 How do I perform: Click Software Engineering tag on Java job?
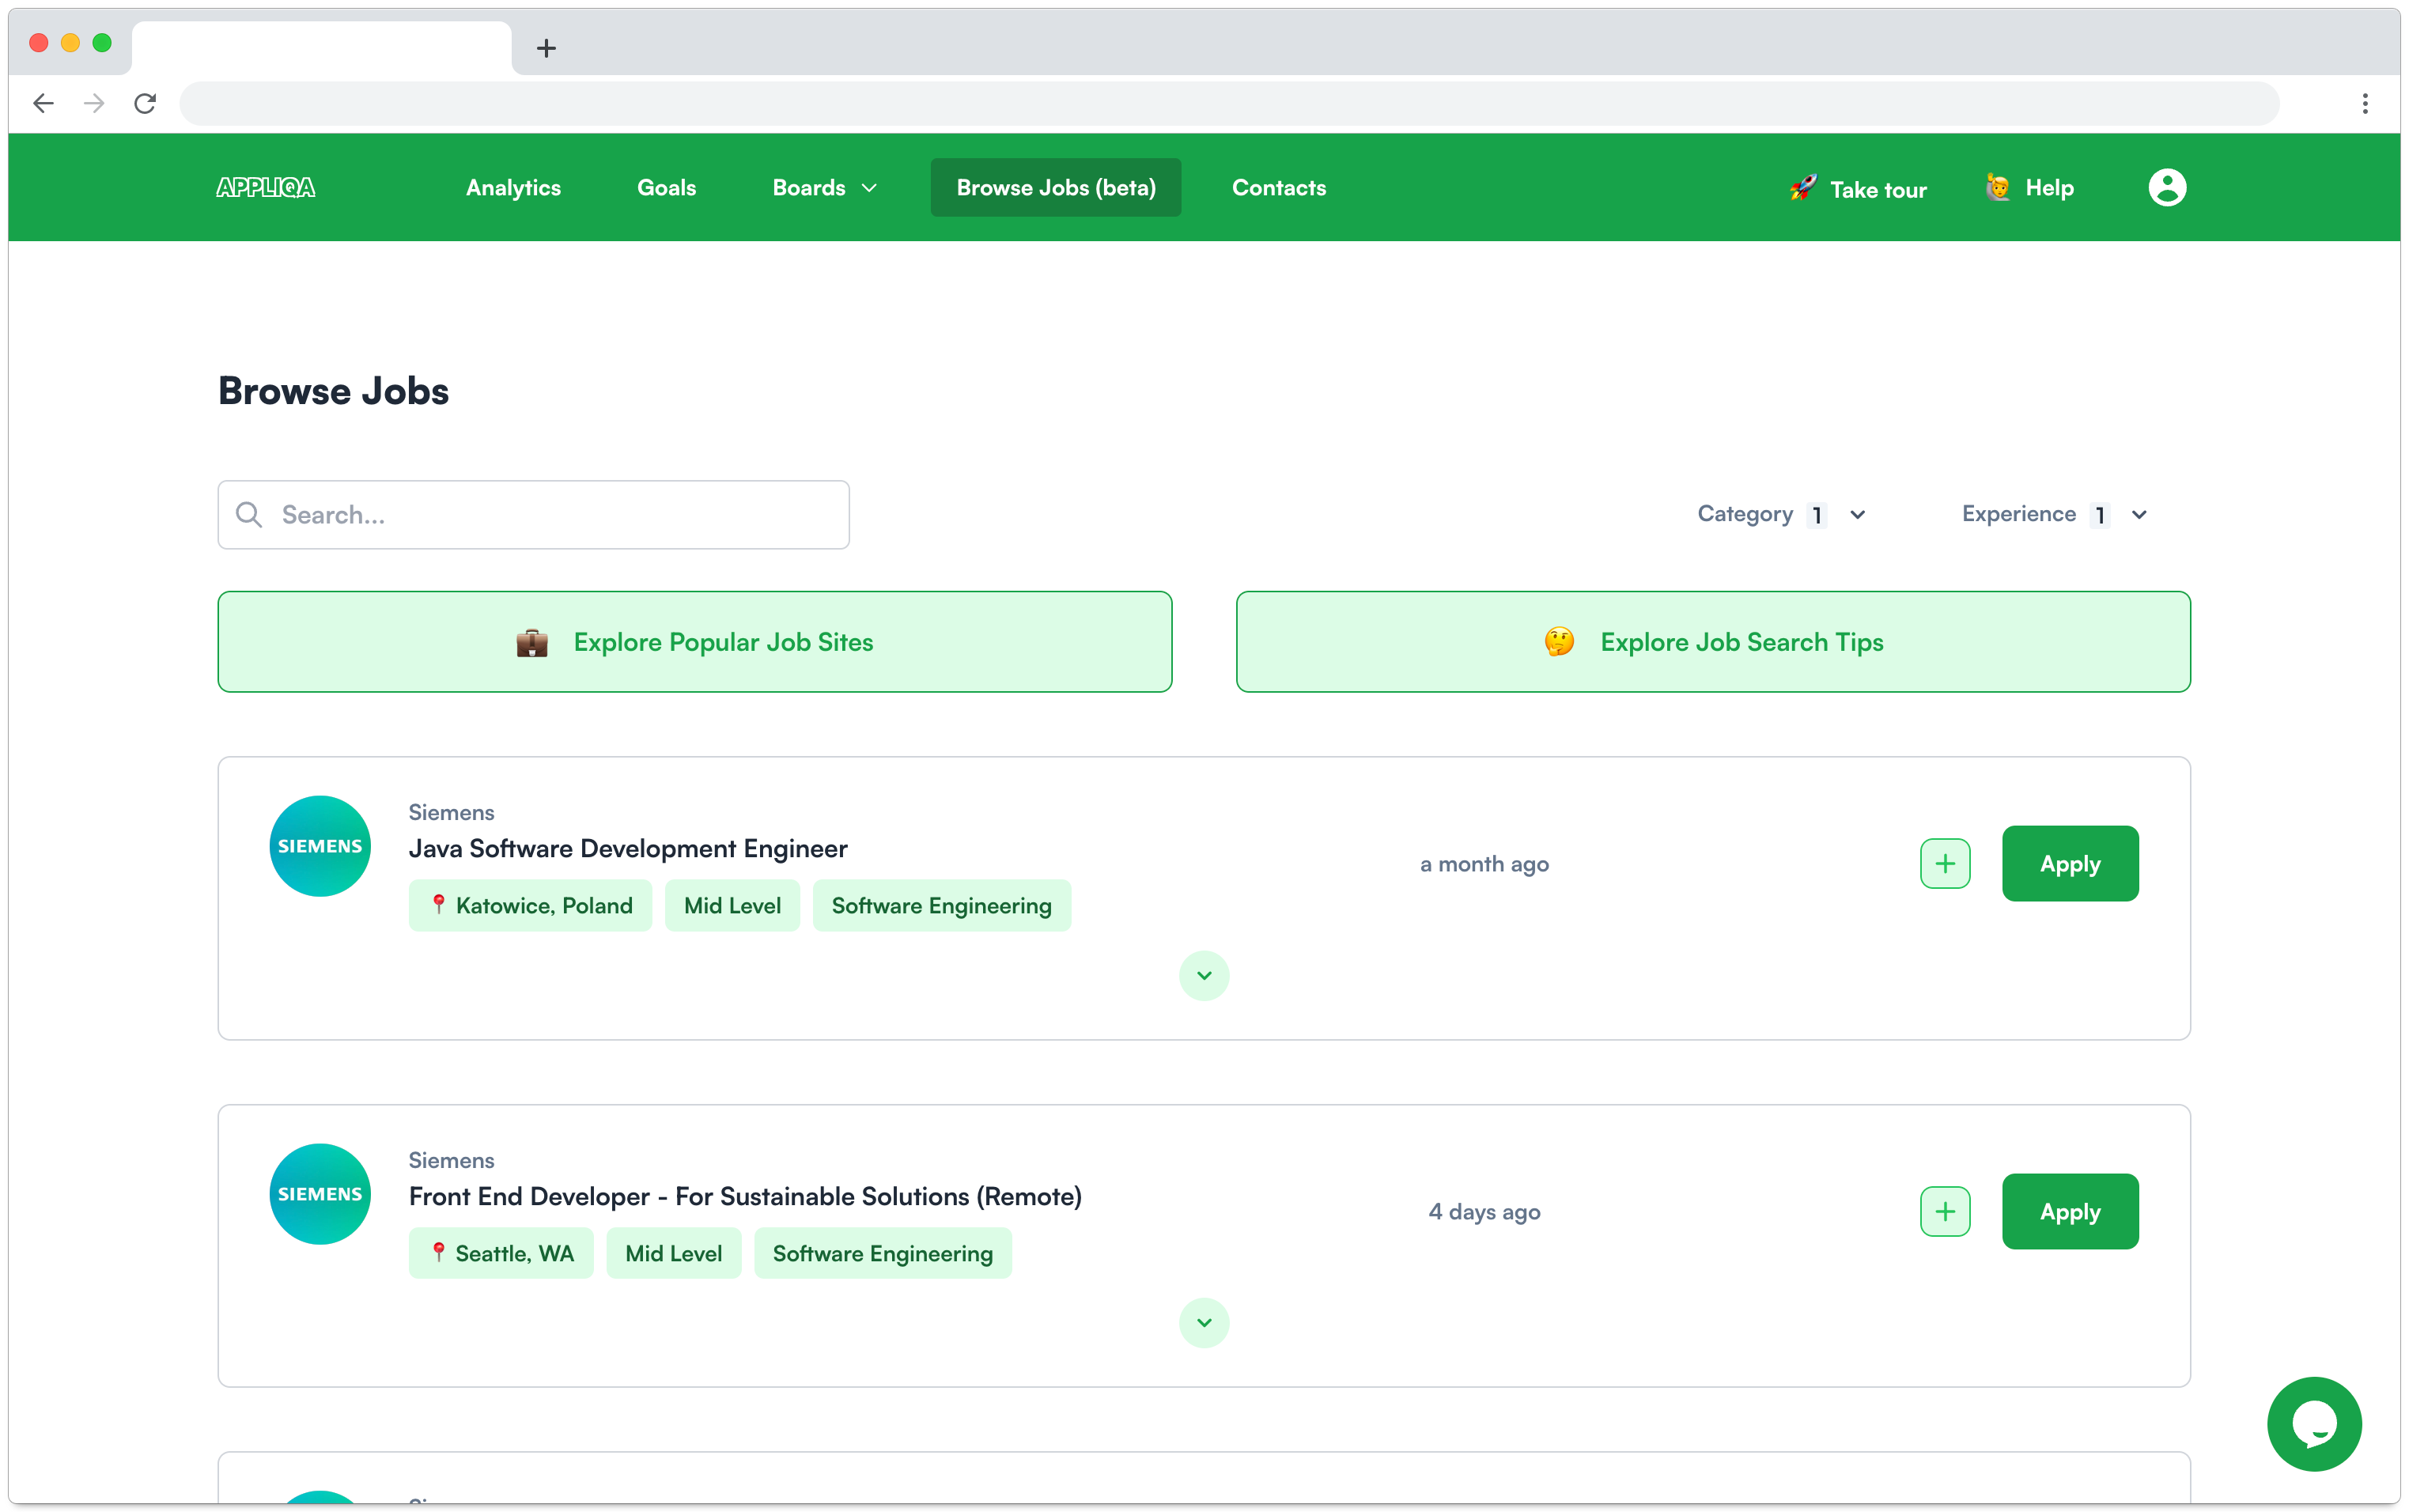coord(941,906)
